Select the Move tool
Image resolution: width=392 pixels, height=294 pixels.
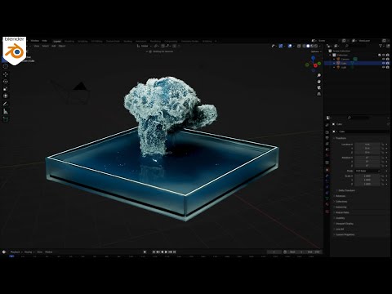point(6,74)
